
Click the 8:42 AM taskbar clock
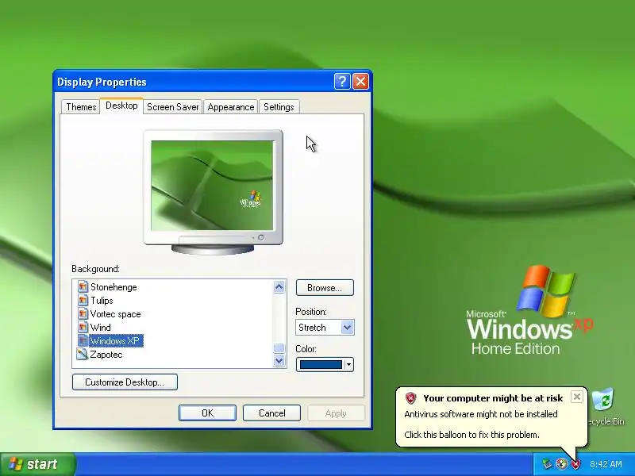[606, 464]
